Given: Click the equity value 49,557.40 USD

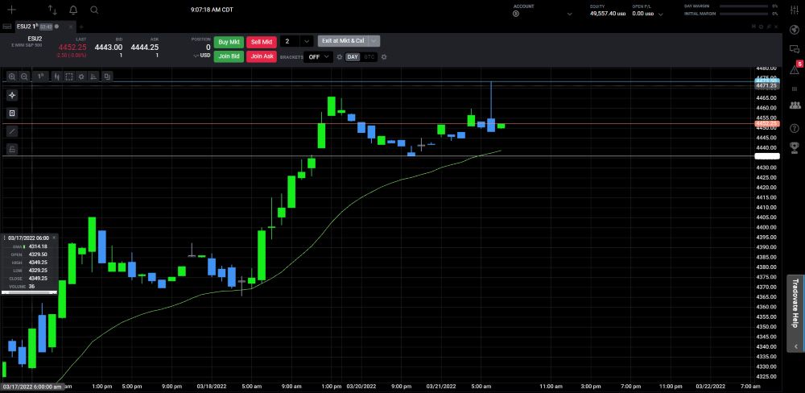Looking at the screenshot, I should (x=608, y=14).
